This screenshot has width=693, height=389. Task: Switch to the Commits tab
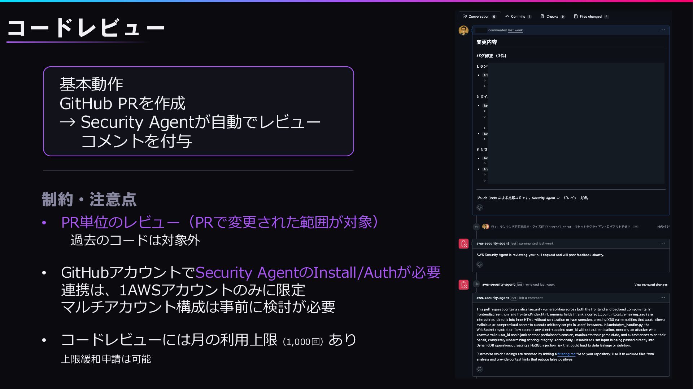518,17
